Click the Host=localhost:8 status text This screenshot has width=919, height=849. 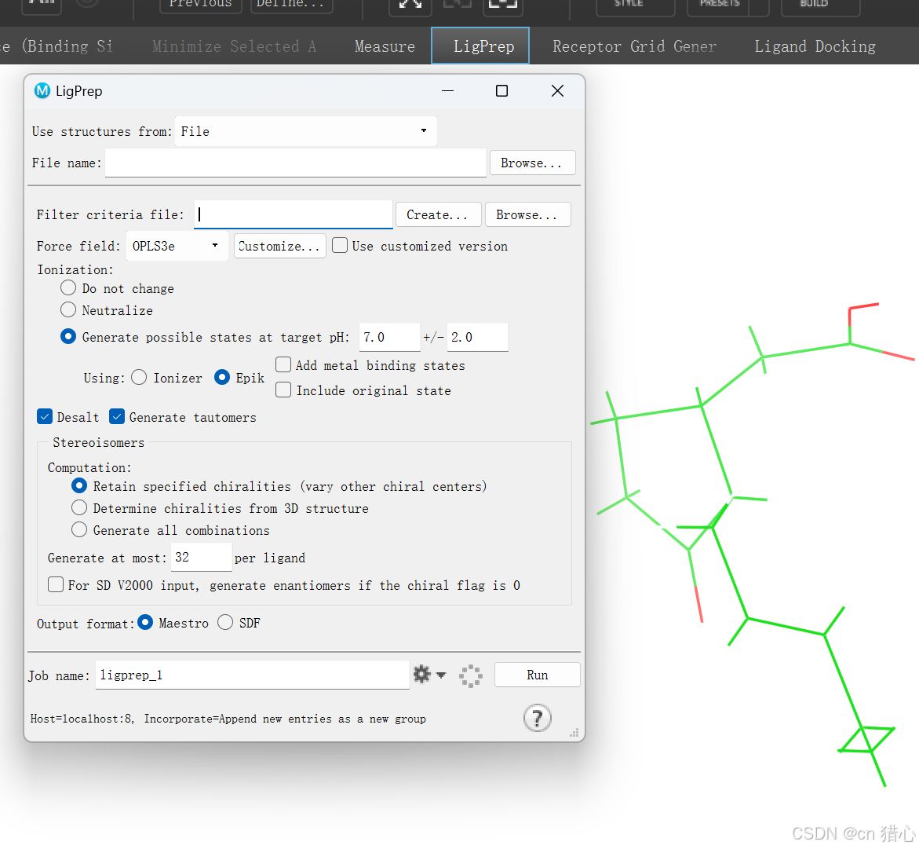pyautogui.click(x=228, y=719)
